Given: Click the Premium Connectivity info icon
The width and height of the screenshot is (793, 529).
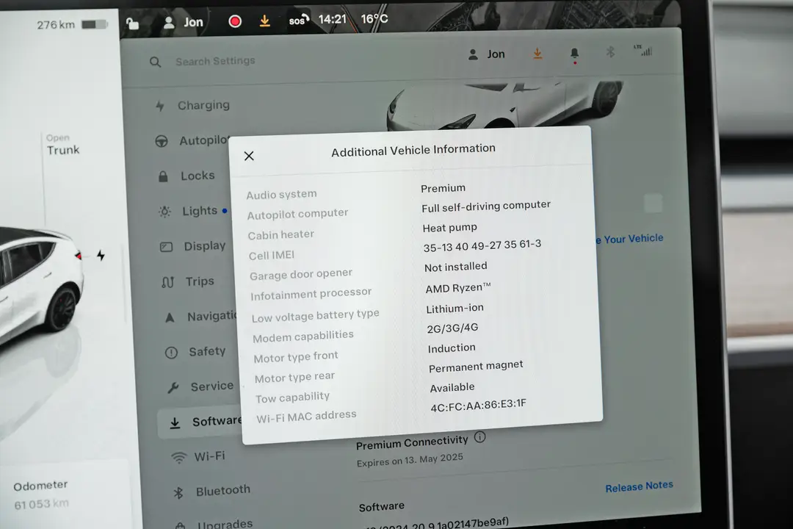Looking at the screenshot, I should click(480, 437).
